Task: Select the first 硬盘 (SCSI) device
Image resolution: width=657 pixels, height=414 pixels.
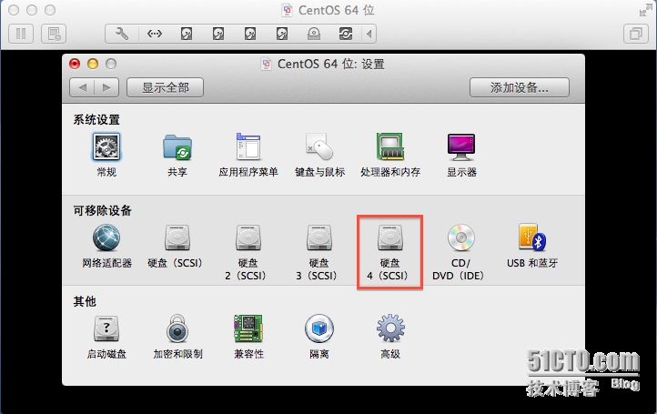Action: pyautogui.click(x=177, y=237)
